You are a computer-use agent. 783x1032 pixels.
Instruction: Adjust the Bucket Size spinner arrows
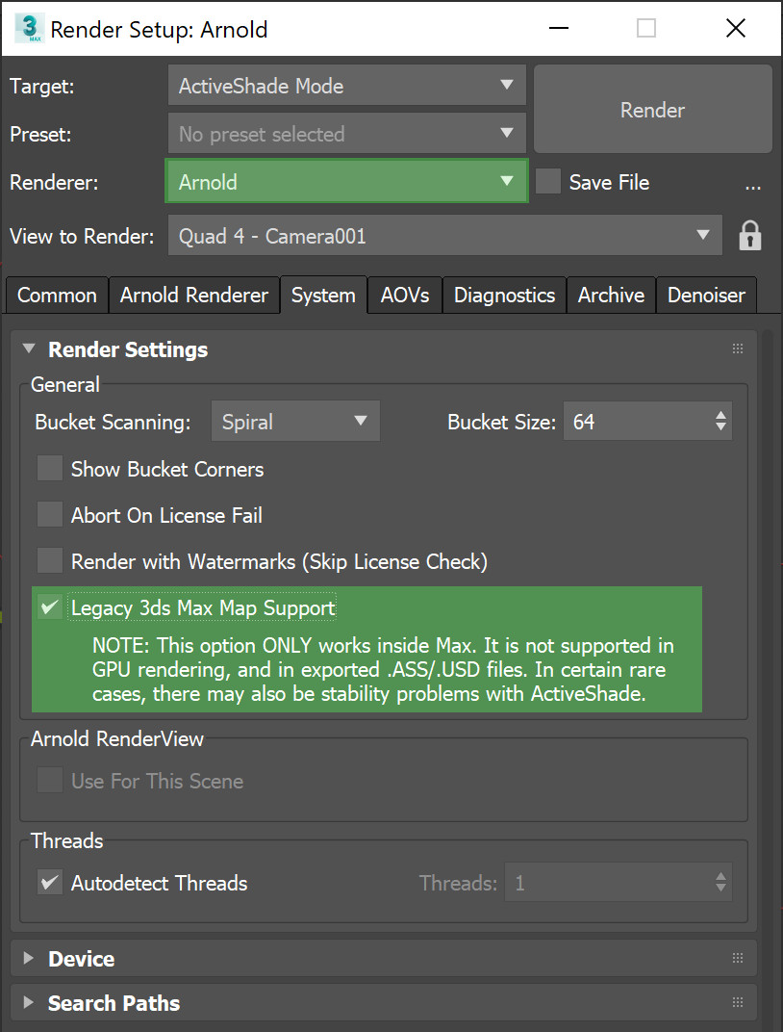pyautogui.click(x=720, y=422)
